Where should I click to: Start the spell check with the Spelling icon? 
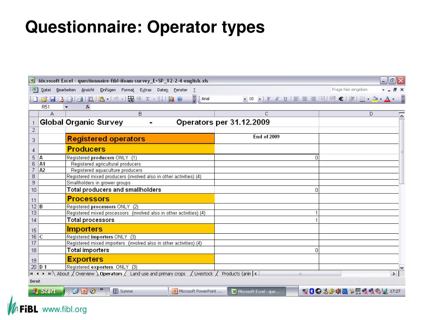coord(91,99)
